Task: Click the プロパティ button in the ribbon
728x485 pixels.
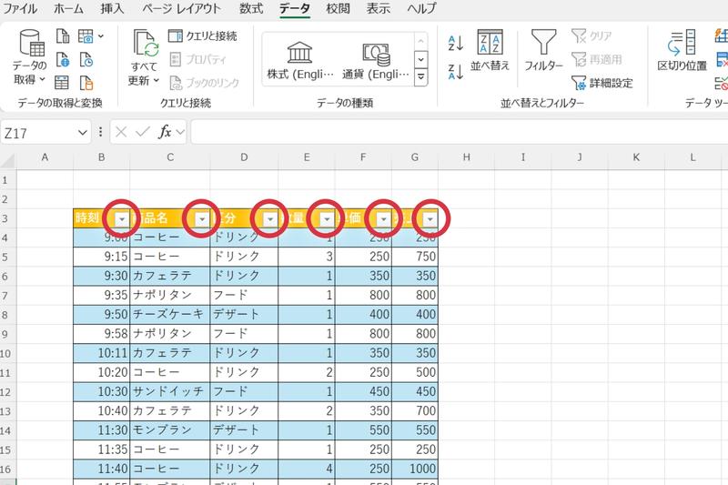Action: [x=197, y=59]
